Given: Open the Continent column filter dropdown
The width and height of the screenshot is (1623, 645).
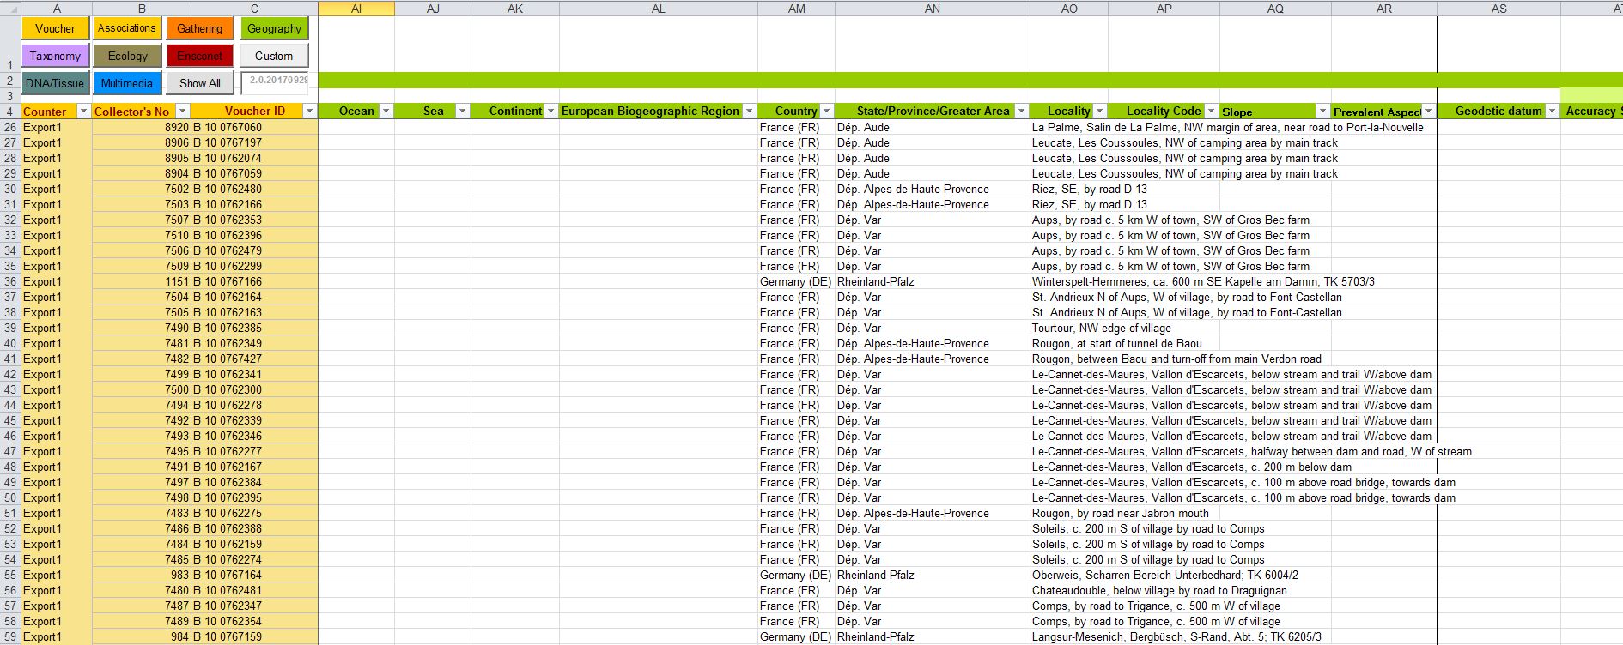Looking at the screenshot, I should point(550,112).
